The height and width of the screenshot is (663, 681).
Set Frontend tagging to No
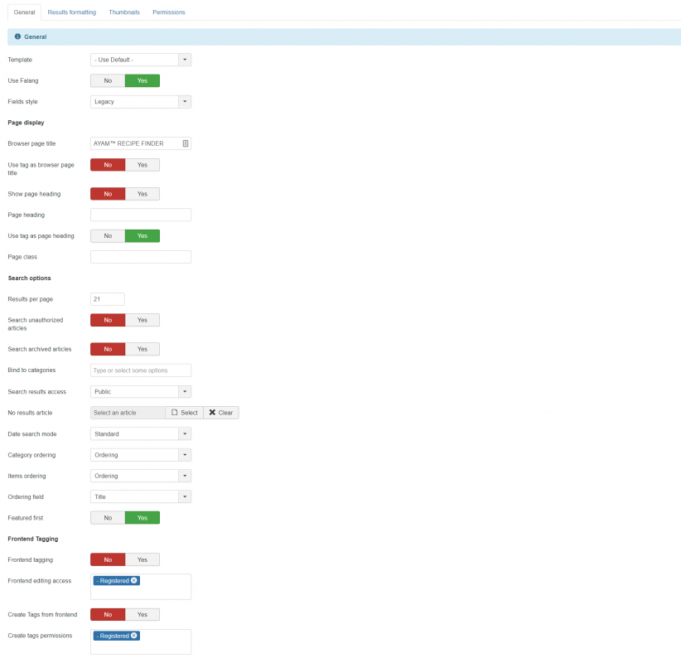[x=108, y=560]
